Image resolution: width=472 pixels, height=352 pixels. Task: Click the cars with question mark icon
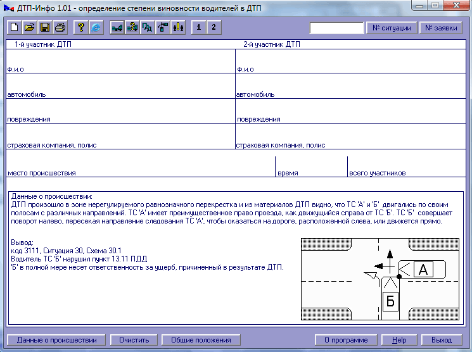[x=132, y=27]
